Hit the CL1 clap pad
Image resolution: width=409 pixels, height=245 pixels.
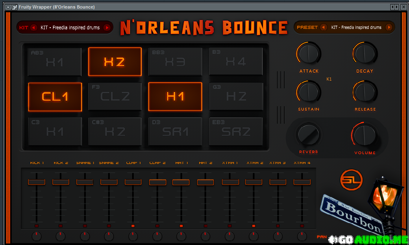pyautogui.click(x=55, y=97)
